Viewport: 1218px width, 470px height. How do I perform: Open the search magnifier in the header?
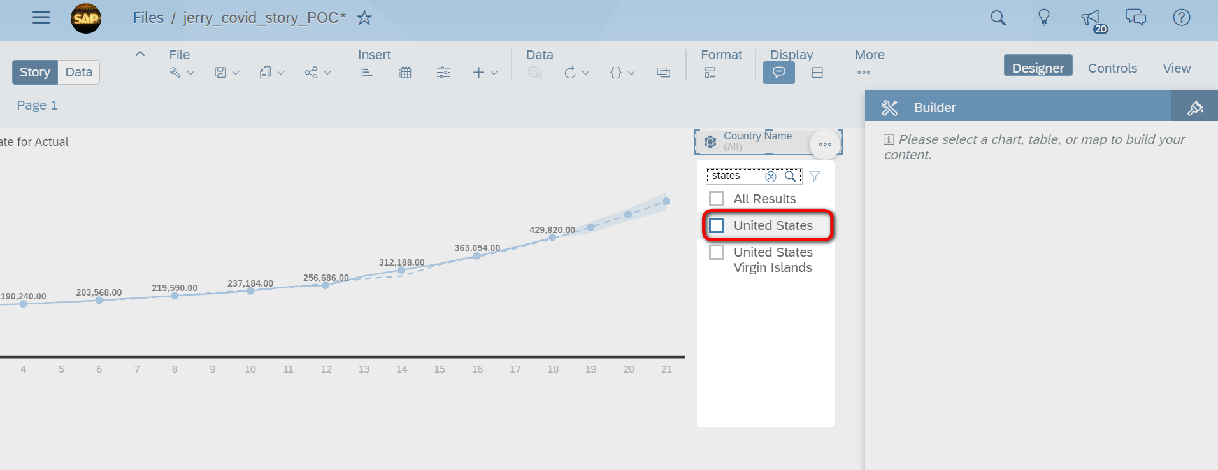coord(998,18)
